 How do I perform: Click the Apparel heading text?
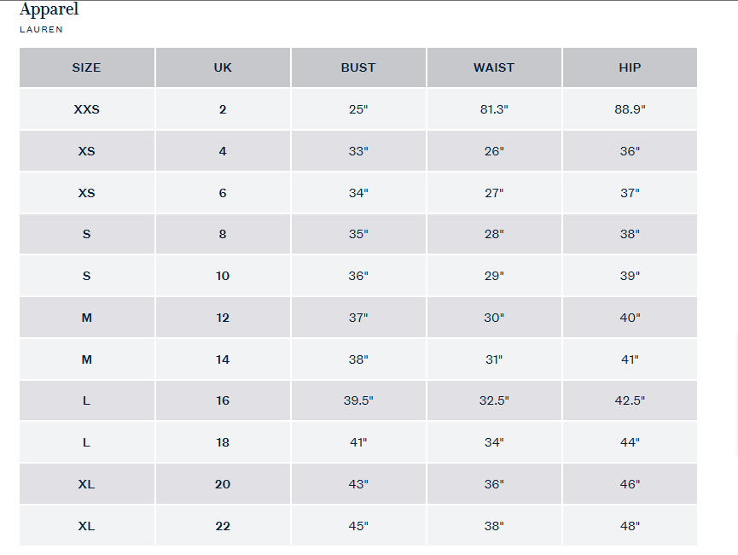point(49,10)
